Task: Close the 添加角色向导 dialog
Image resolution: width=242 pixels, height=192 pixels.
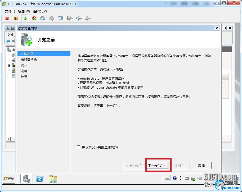Action: (x=217, y=28)
